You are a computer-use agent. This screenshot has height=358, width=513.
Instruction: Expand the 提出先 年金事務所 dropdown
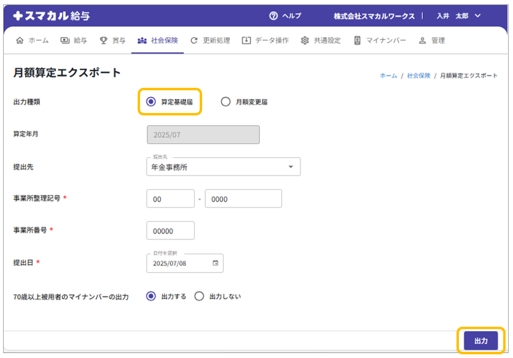291,167
